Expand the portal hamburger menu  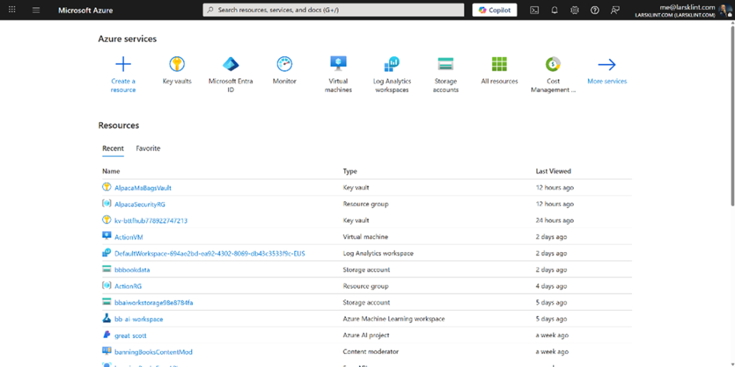click(x=36, y=10)
